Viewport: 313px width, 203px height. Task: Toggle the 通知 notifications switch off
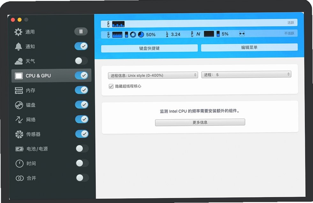pos(81,46)
